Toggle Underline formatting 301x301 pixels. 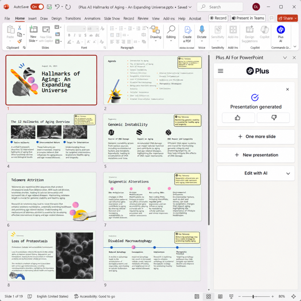click(80, 35)
